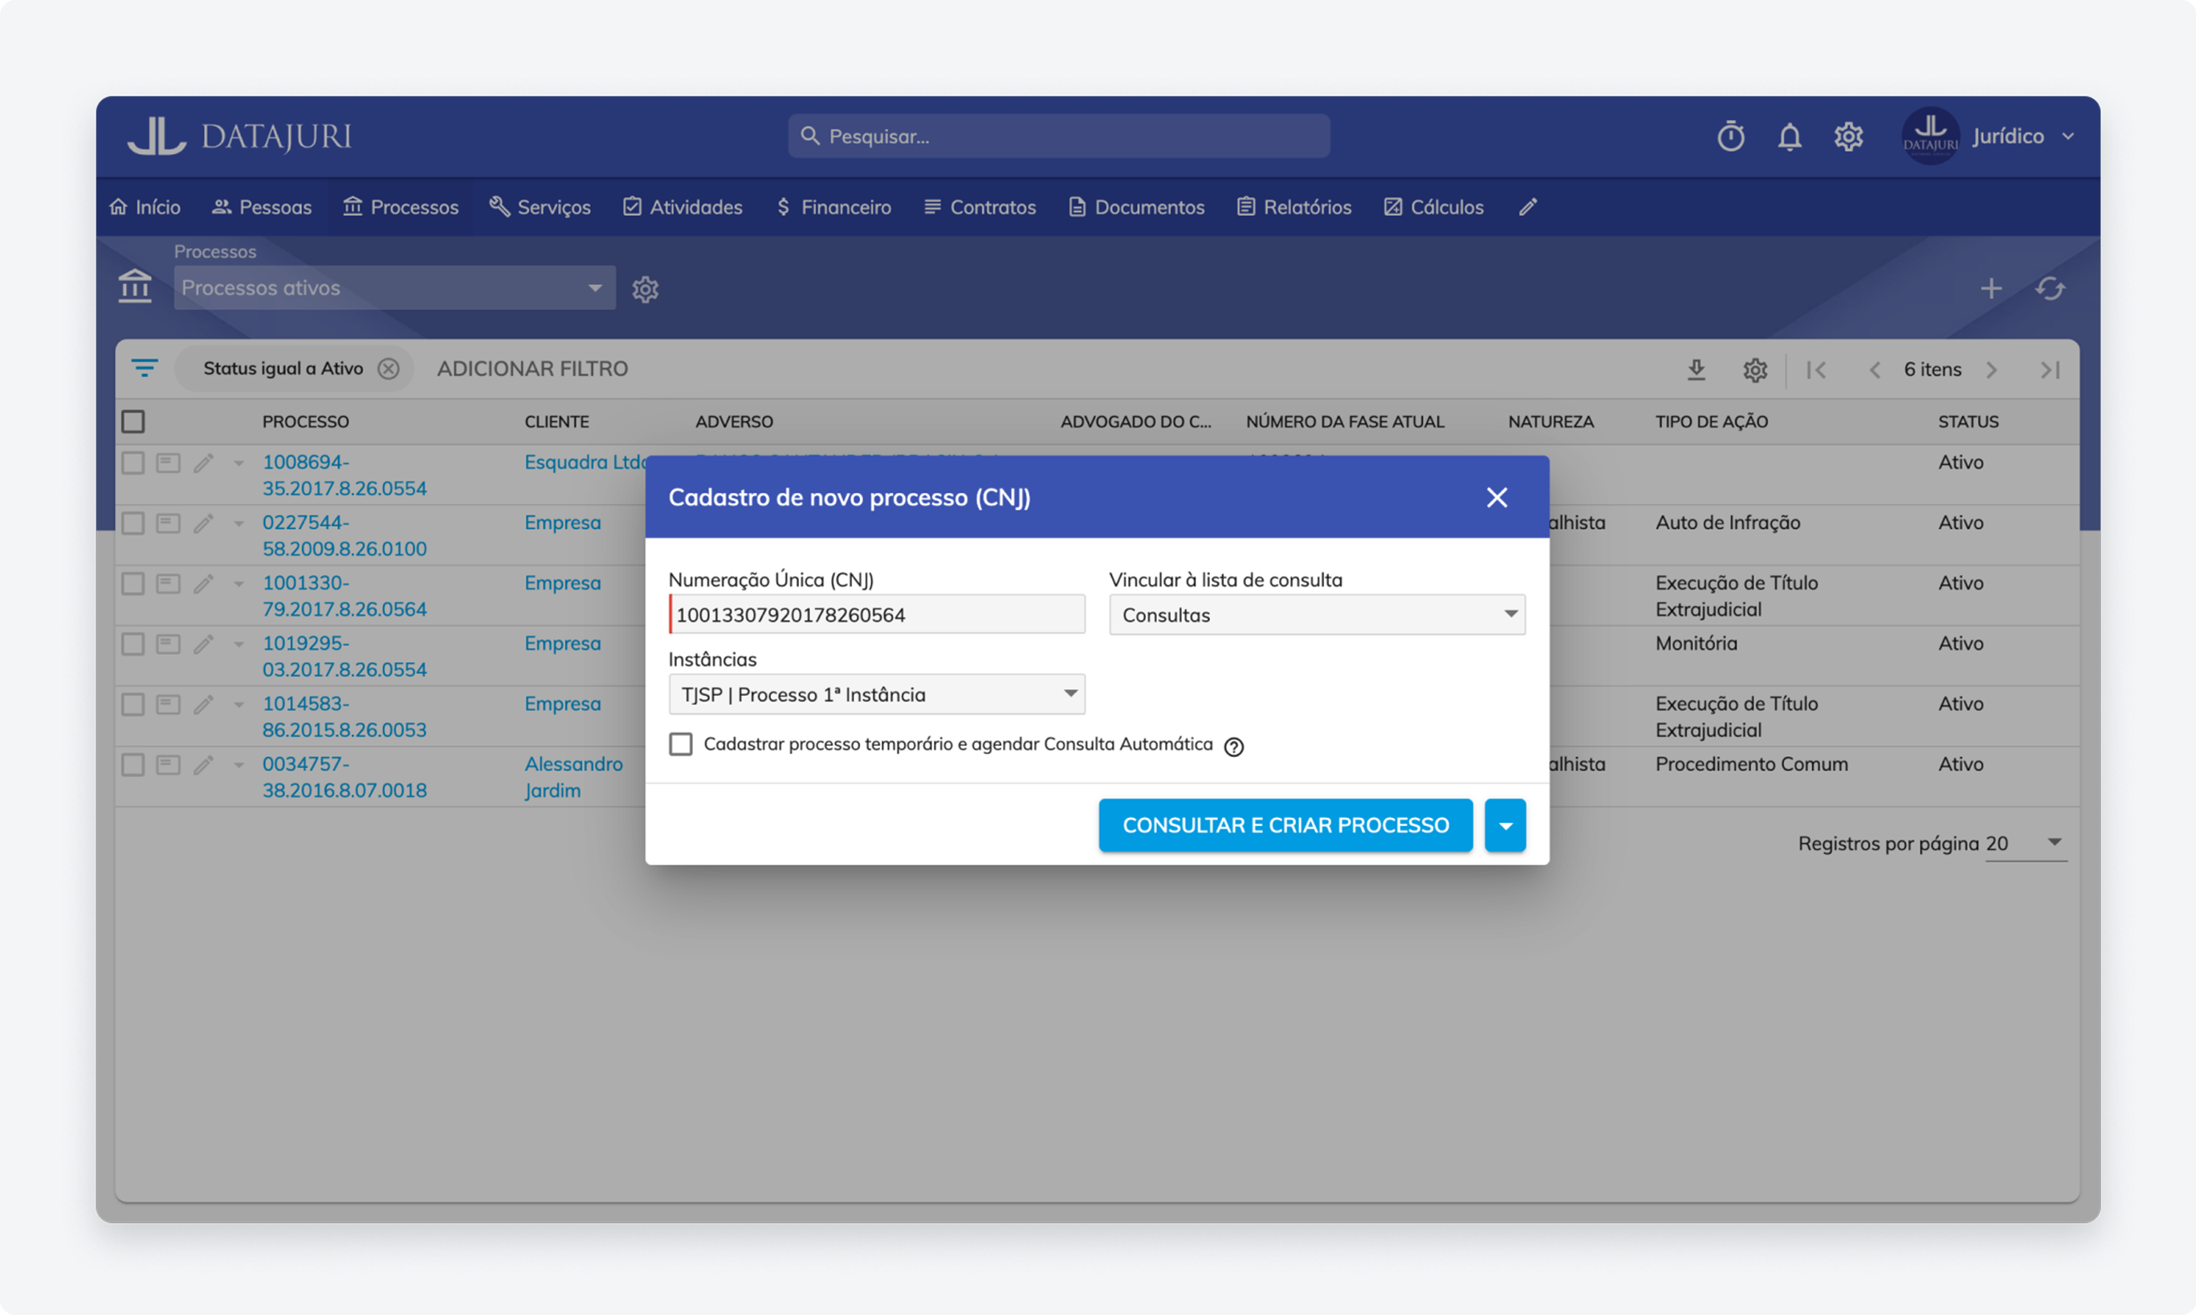Remove the Status igual a Ativo filter

(x=388, y=368)
